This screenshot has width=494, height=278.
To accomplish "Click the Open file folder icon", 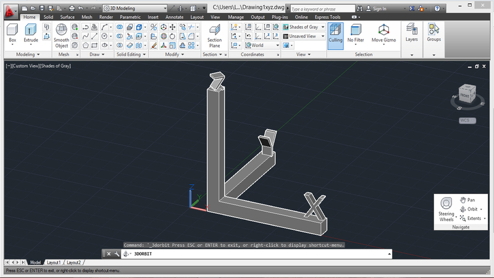I will (33, 8).
